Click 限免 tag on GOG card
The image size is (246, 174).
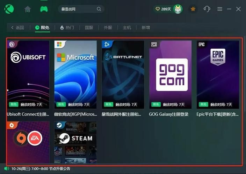156,104
